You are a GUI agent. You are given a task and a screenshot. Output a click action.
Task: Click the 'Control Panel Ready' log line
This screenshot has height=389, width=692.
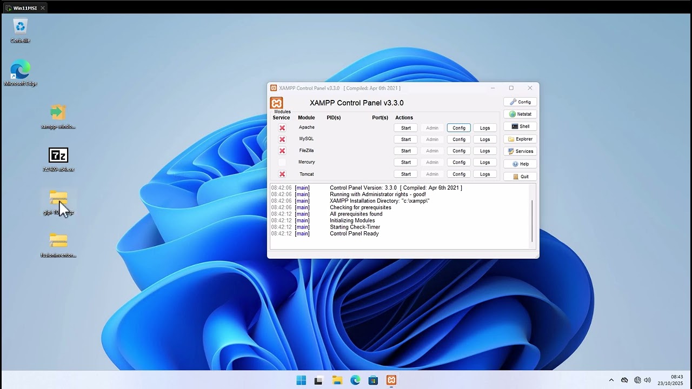(x=354, y=233)
